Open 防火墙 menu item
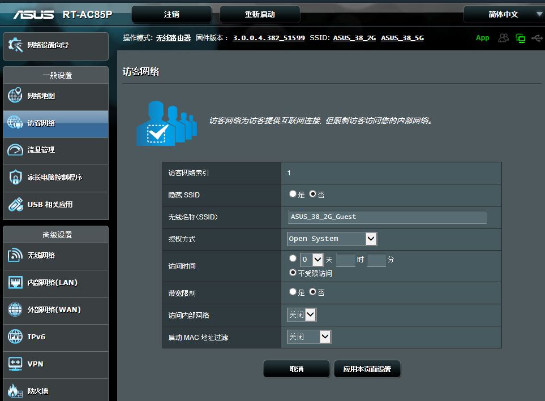This screenshot has width=545, height=401. [x=55, y=390]
